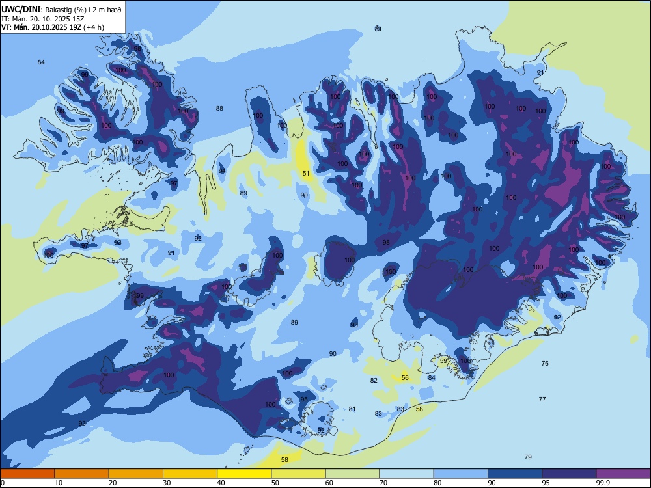The image size is (651, 488).
Task: Click the 82 humidity value on the map
Action: (374, 380)
